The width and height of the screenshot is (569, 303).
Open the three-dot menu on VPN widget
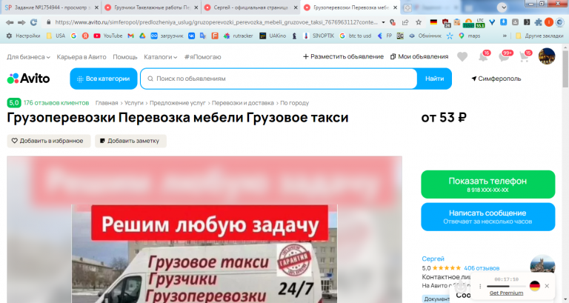point(480,286)
